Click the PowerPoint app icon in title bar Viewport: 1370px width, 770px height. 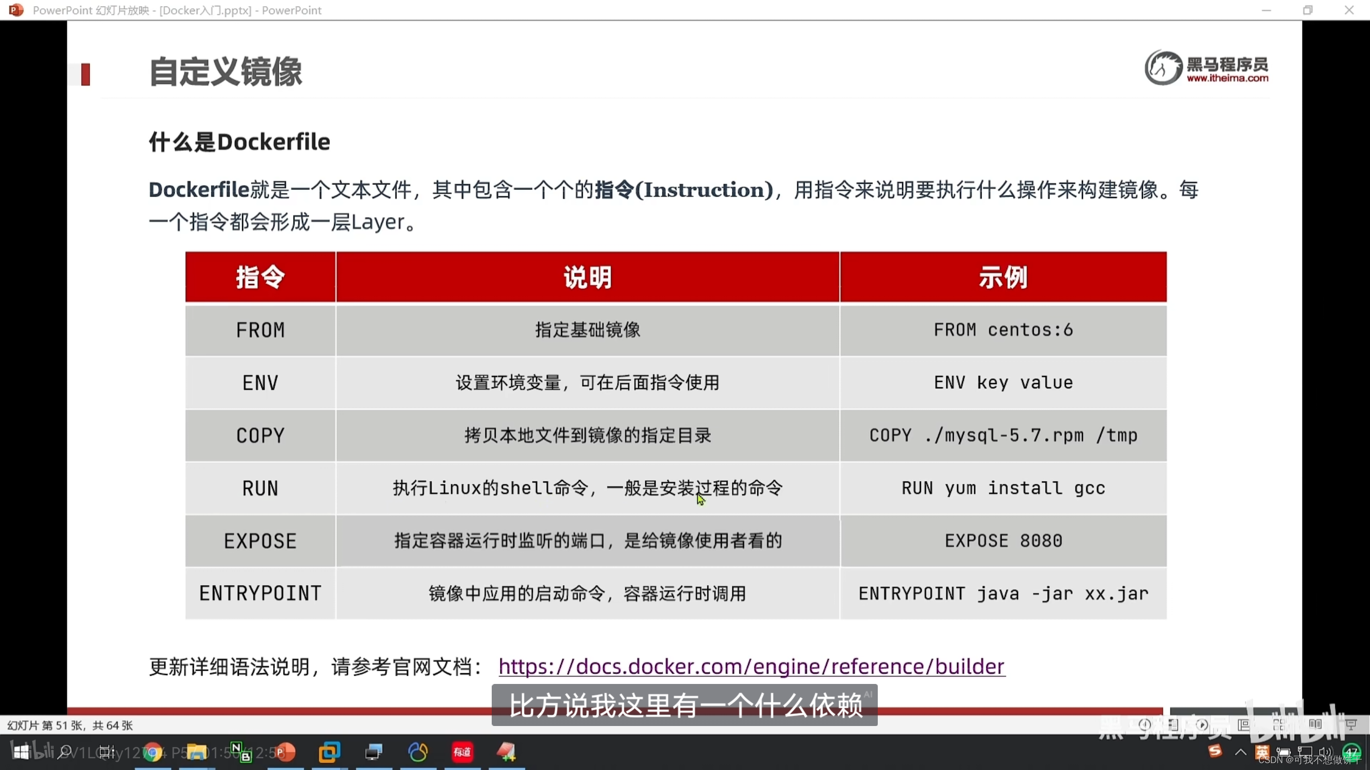pos(17,10)
